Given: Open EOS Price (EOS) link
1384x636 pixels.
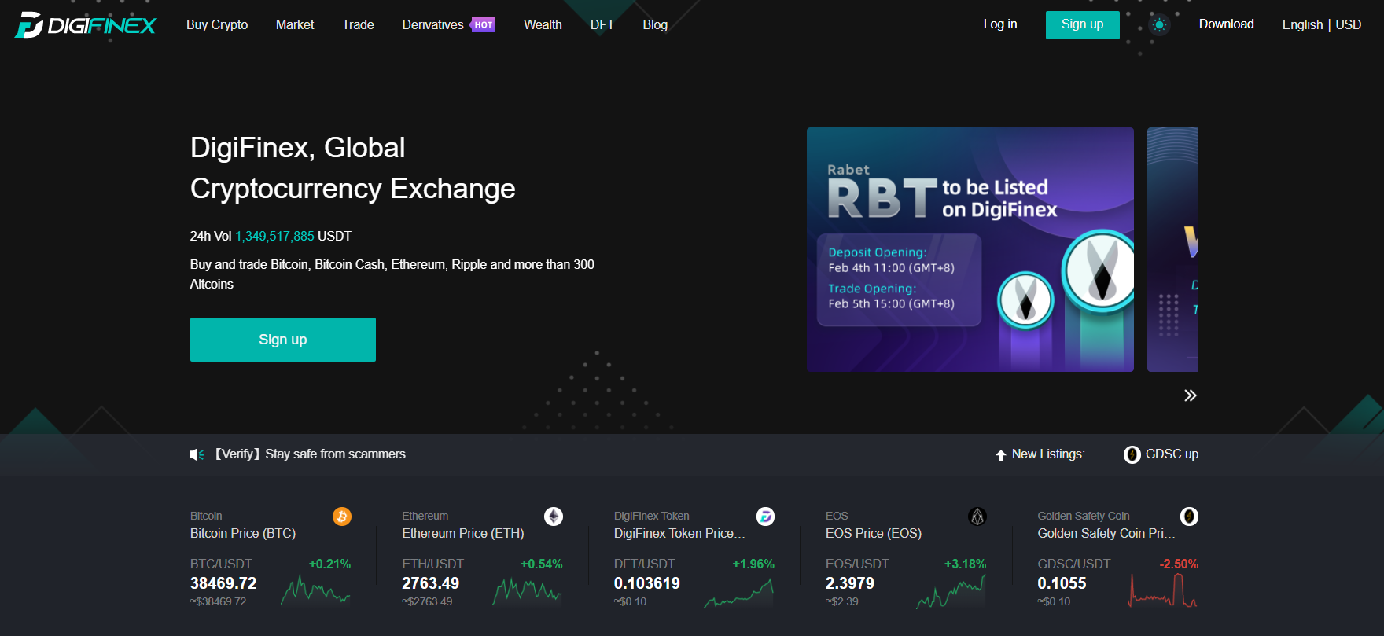Looking at the screenshot, I should [x=874, y=533].
